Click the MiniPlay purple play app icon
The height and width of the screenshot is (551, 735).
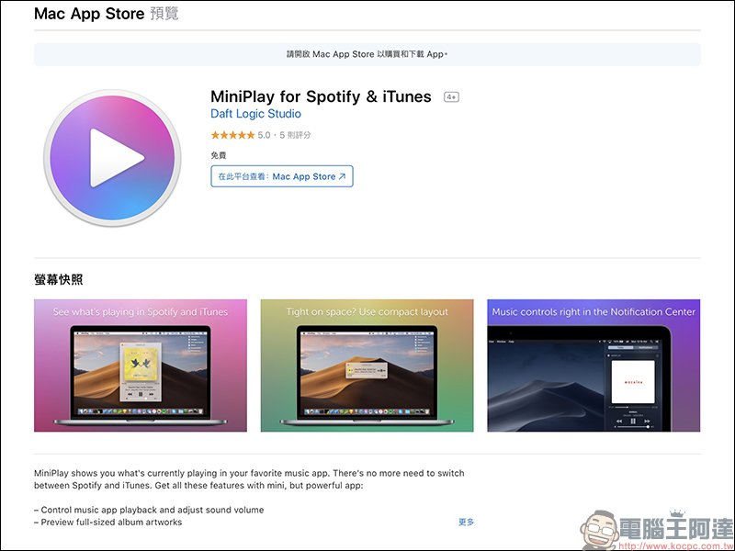tap(112, 158)
